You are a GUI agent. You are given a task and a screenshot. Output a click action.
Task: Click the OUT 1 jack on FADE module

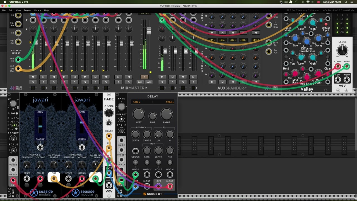(109, 173)
